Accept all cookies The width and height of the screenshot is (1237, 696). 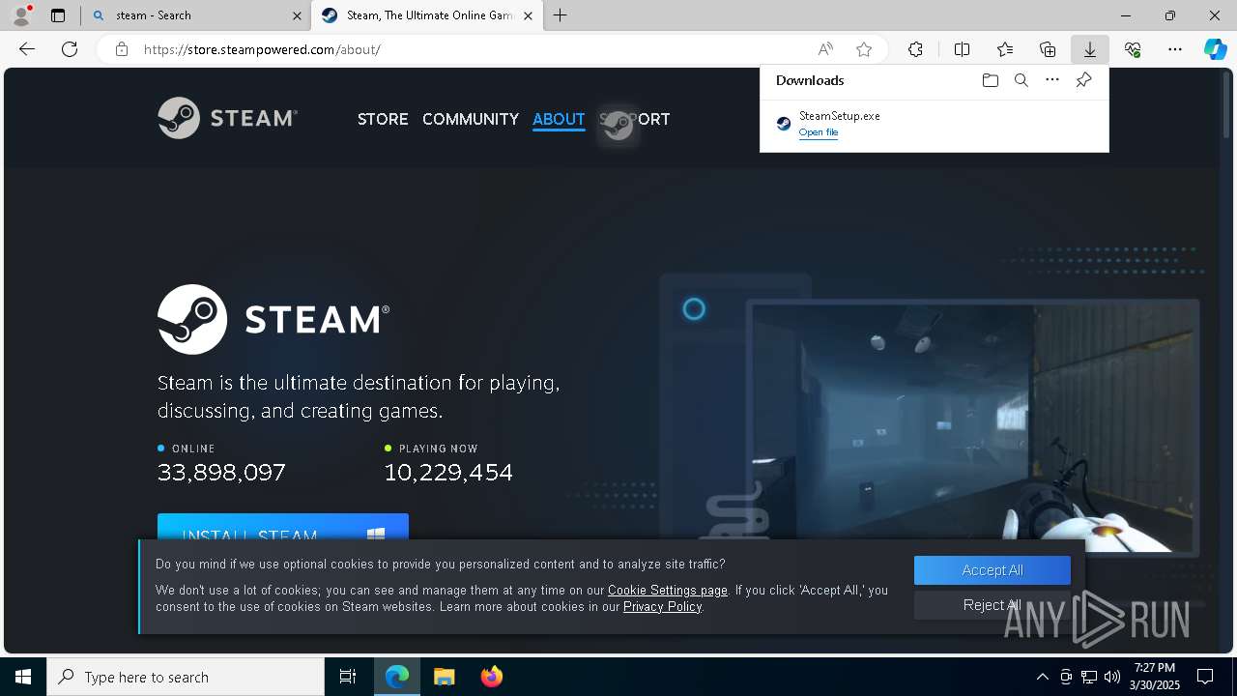[992, 570]
